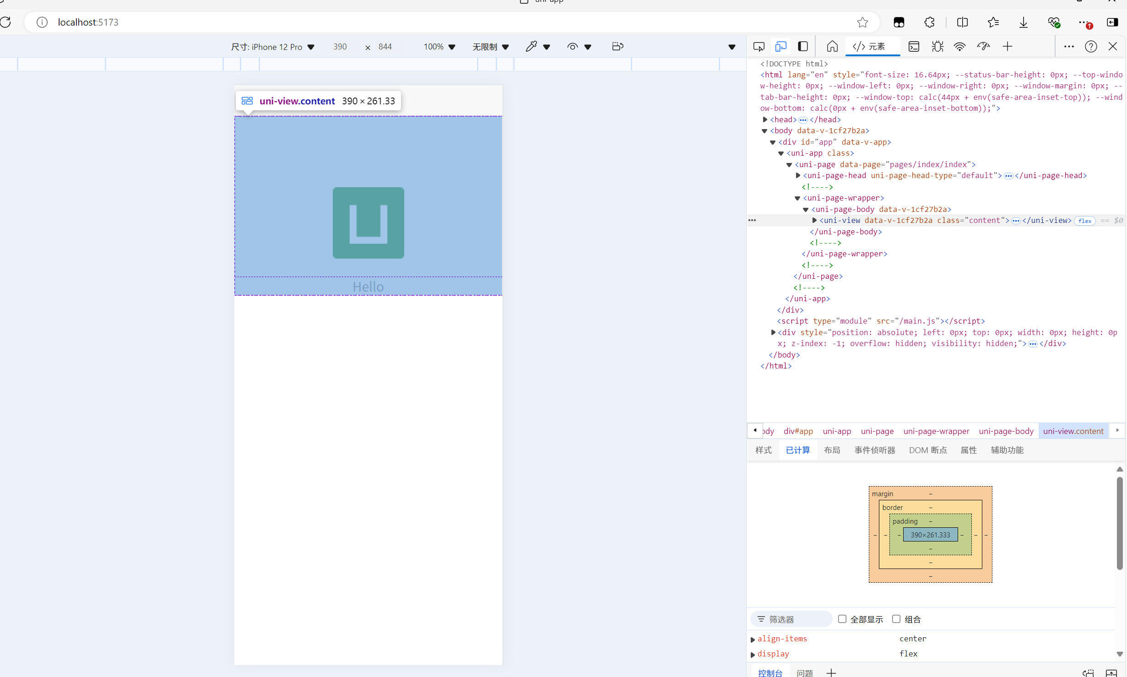Add this page to favorites star

coord(862,22)
